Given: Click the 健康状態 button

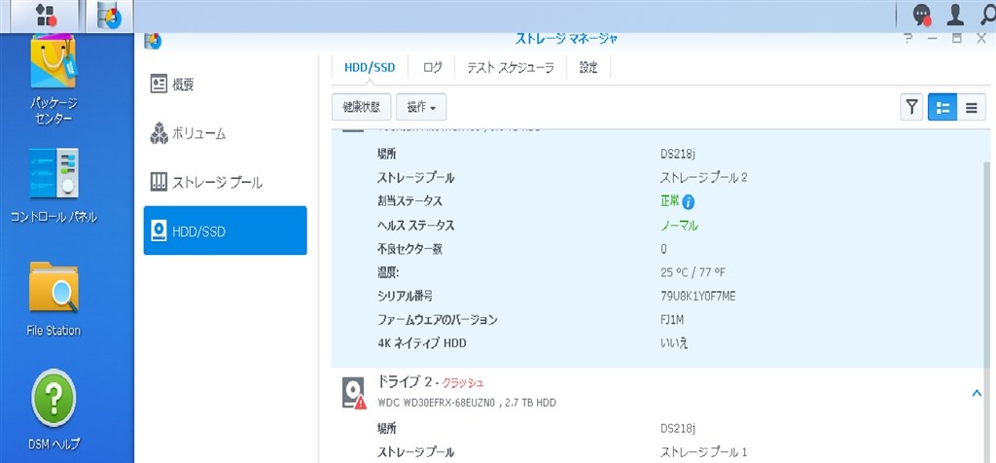Looking at the screenshot, I should click(362, 107).
